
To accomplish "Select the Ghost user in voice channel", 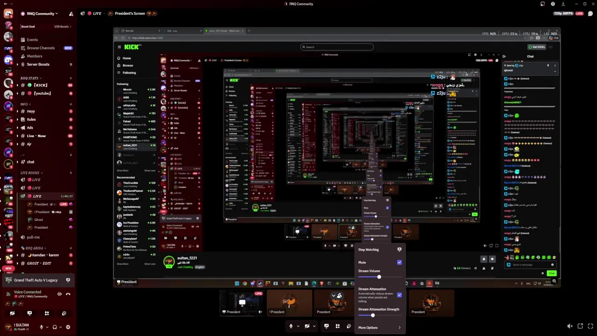I will pos(49,220).
